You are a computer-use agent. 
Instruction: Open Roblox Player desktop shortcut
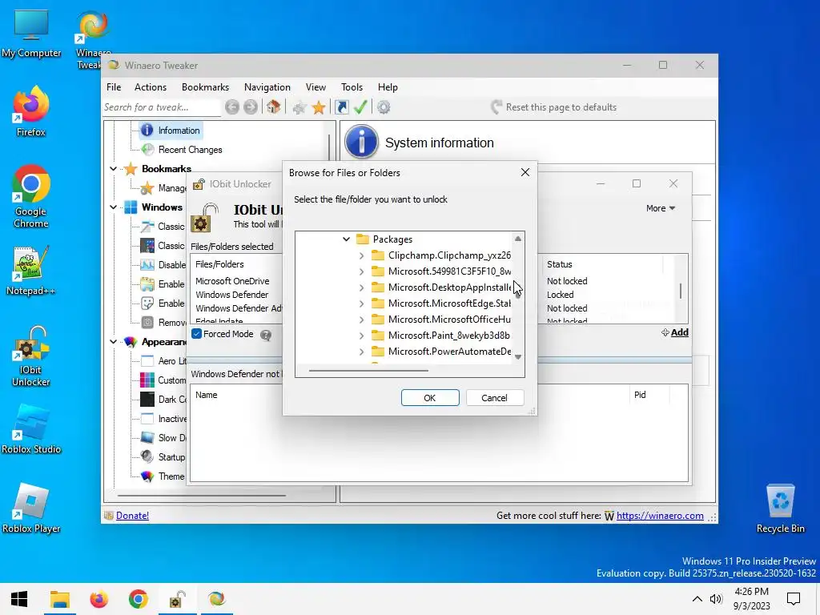31,508
